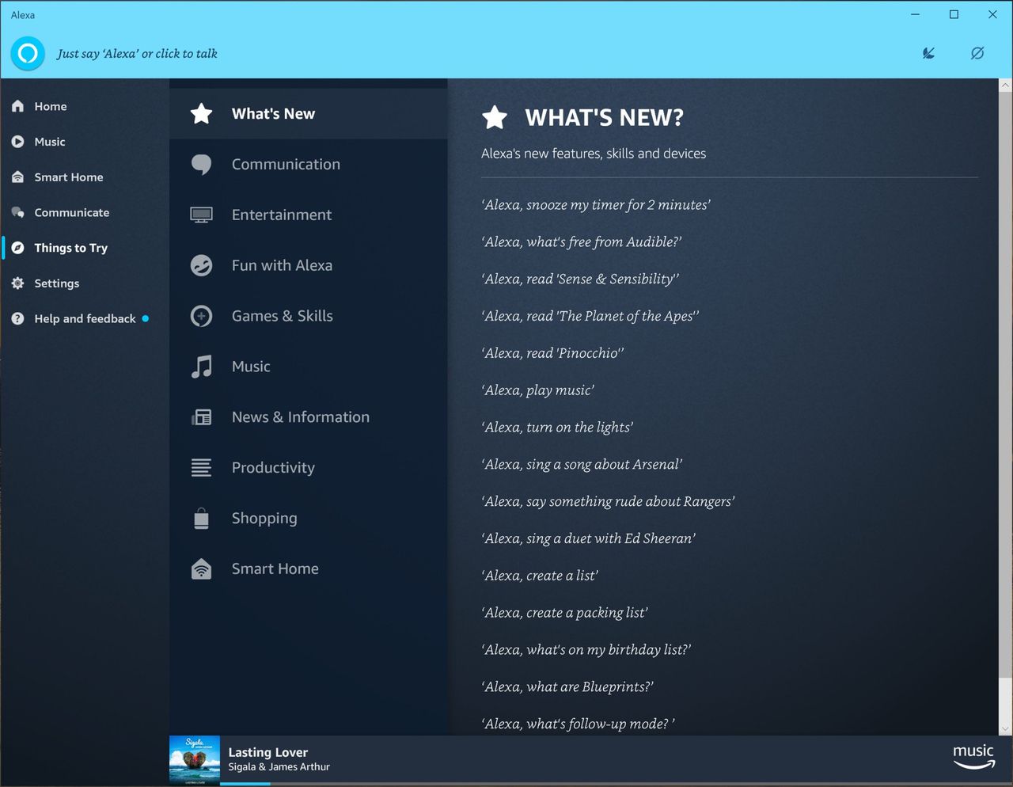
Task: Click the Help and feedback notification dot
Action: (146, 318)
